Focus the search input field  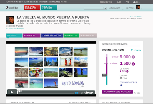[94, 8]
